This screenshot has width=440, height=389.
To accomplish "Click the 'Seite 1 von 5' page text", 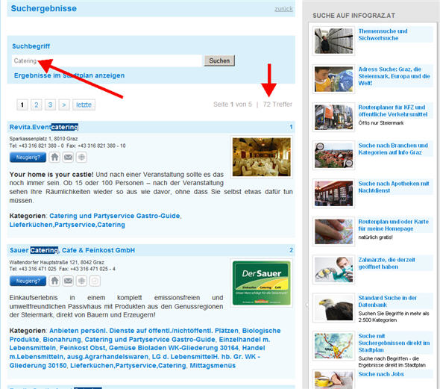I will (233, 105).
